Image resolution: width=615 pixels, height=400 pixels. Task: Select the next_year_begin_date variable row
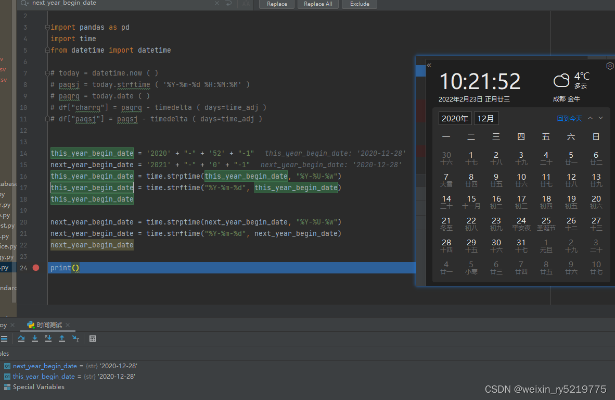tap(74, 366)
